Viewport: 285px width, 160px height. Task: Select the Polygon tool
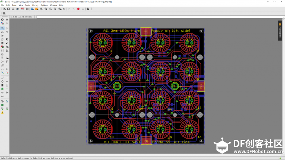point(7,85)
